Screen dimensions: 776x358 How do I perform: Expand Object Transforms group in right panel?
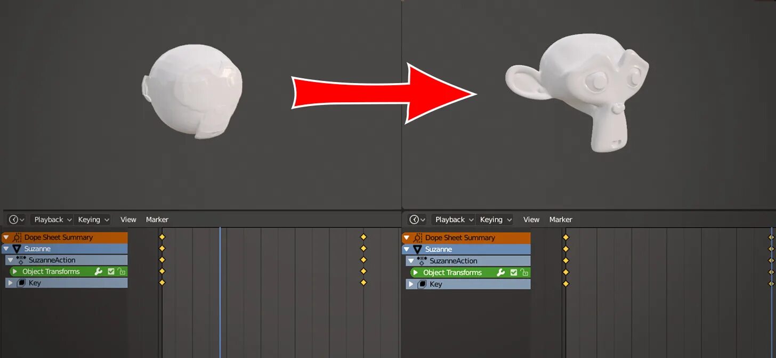click(416, 273)
